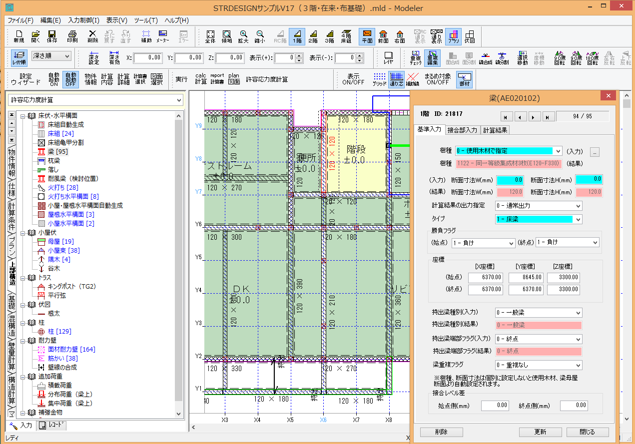Open the 表示(V) menu
Viewport: 635px width, 444px height.
[116, 20]
